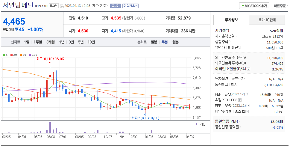
Task: Click the 전일 value 4,510
Action: coord(83,18)
